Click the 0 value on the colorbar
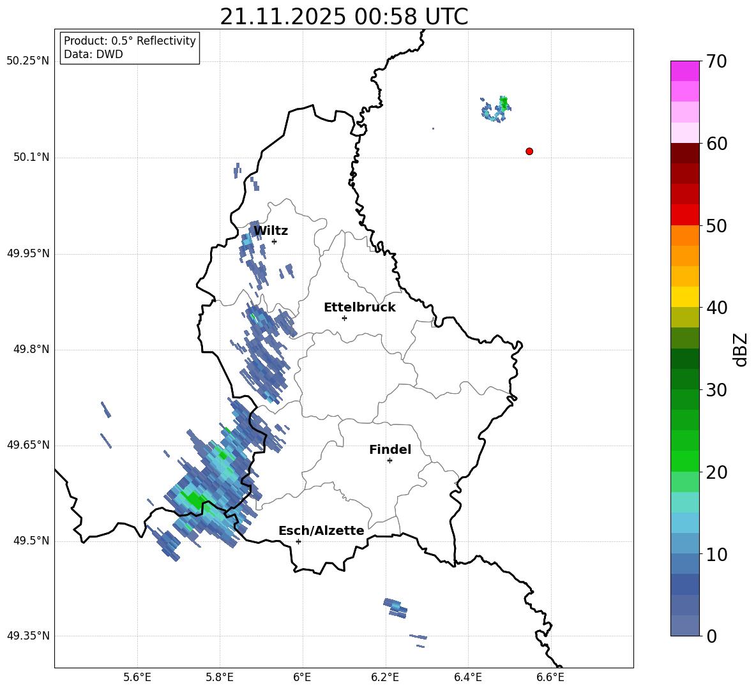756x690 pixels. click(711, 636)
